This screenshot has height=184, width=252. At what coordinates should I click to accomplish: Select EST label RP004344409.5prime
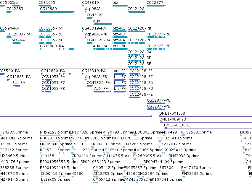163,162
